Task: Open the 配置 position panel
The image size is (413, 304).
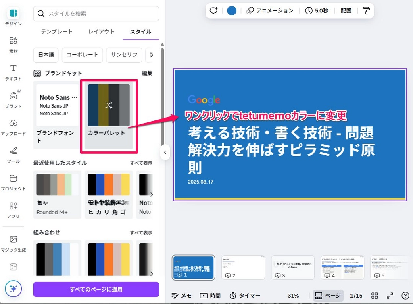Action: click(346, 11)
